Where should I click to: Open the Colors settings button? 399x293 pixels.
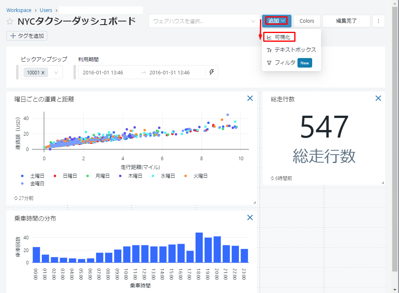(x=307, y=21)
